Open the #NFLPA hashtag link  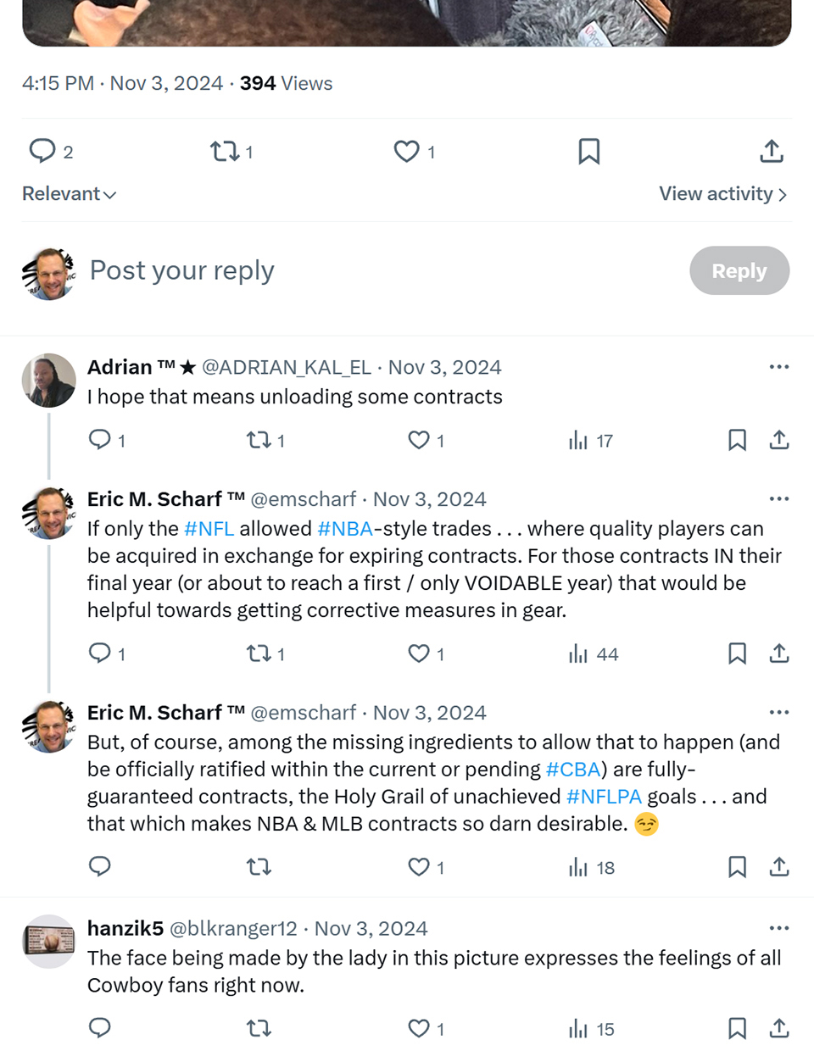point(604,797)
